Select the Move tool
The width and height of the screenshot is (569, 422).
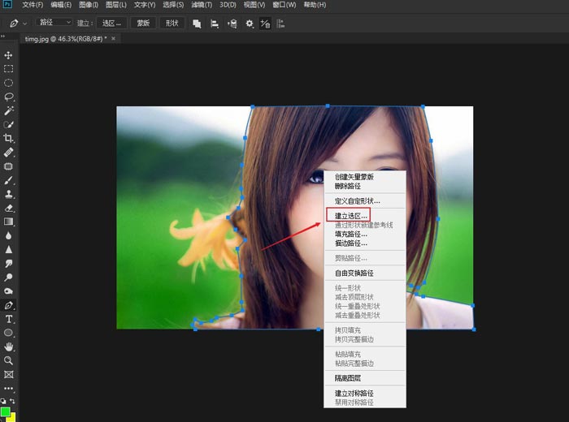[x=9, y=54]
